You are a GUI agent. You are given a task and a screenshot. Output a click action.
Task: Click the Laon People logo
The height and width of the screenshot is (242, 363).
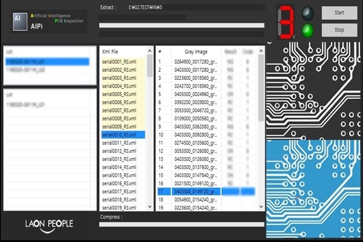pos(49,224)
